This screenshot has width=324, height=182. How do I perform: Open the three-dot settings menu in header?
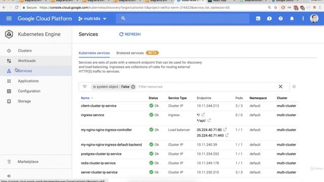[x=303, y=19]
